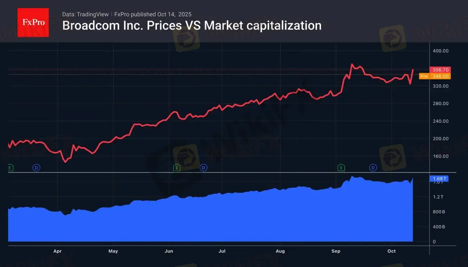Click the earnings E marker in early September
Screen dimensions: 468x267
coord(341,167)
